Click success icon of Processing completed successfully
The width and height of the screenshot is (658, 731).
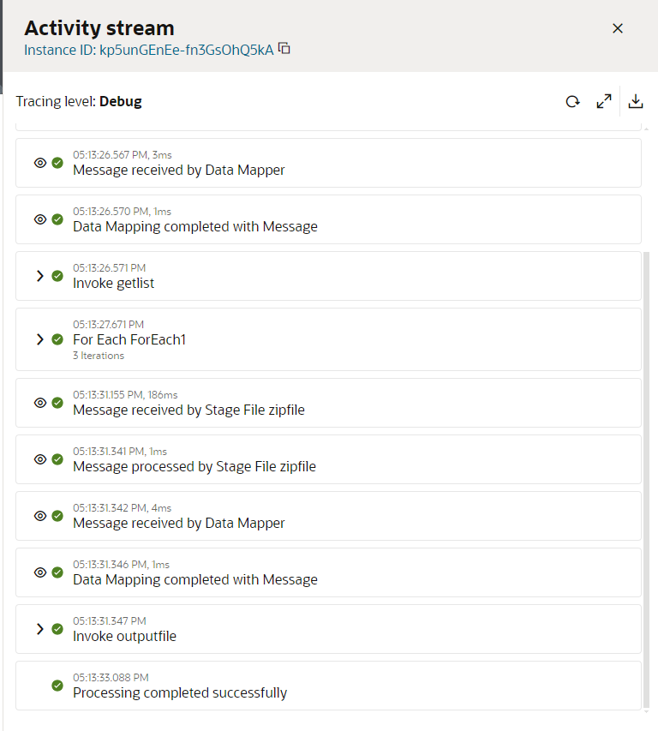(x=57, y=686)
